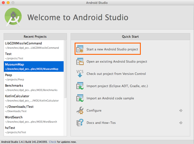Expand the Docs and How-Tos arrow

click(181, 123)
